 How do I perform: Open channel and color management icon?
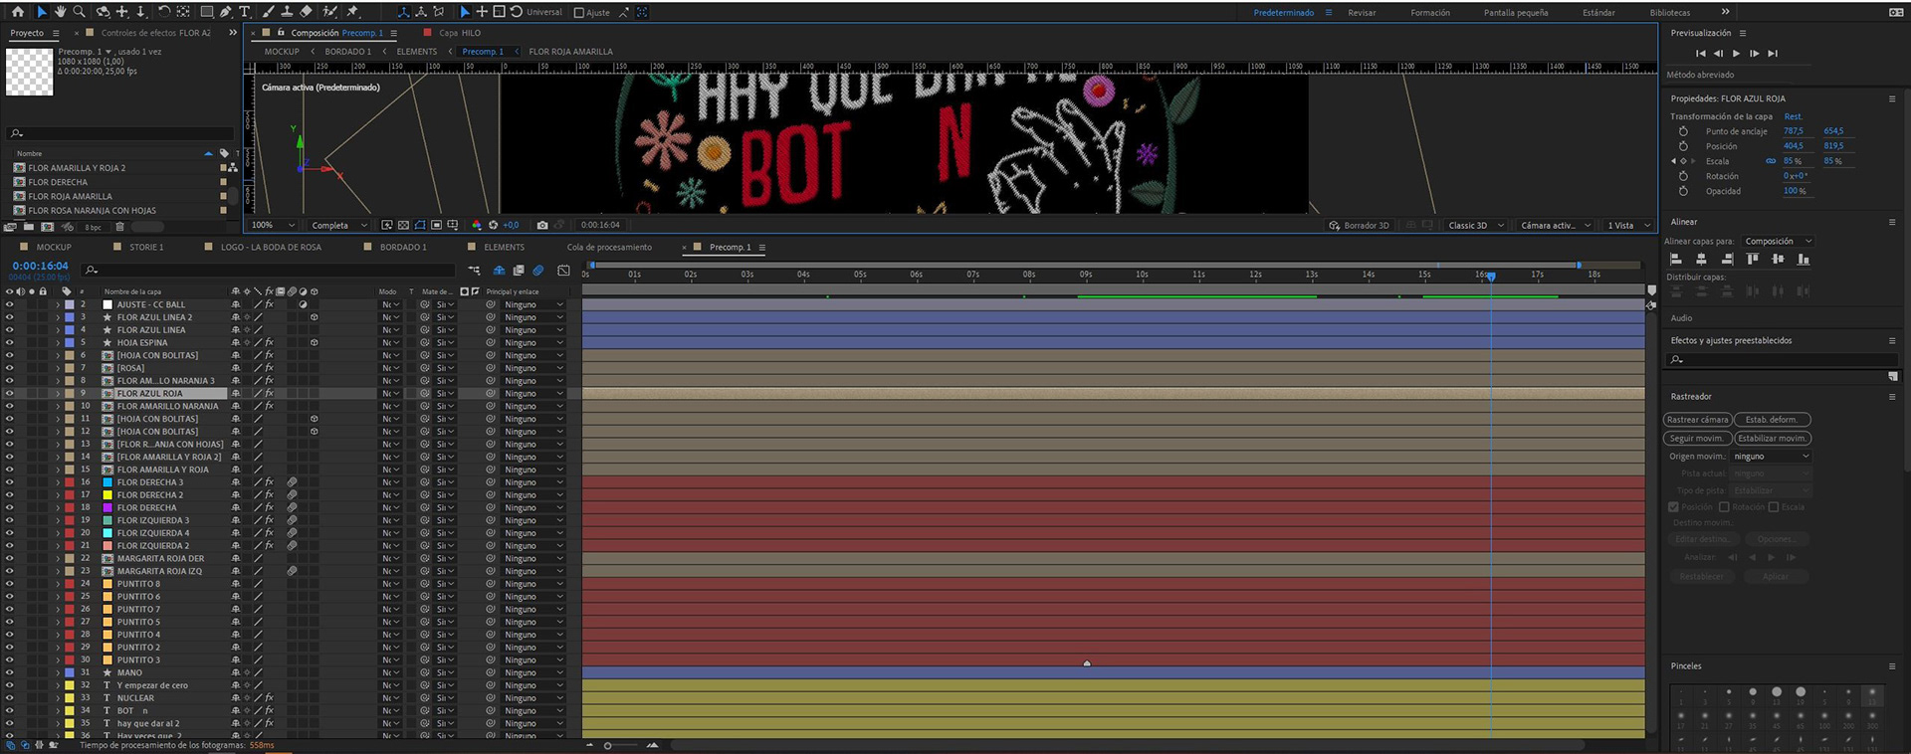coord(477,225)
